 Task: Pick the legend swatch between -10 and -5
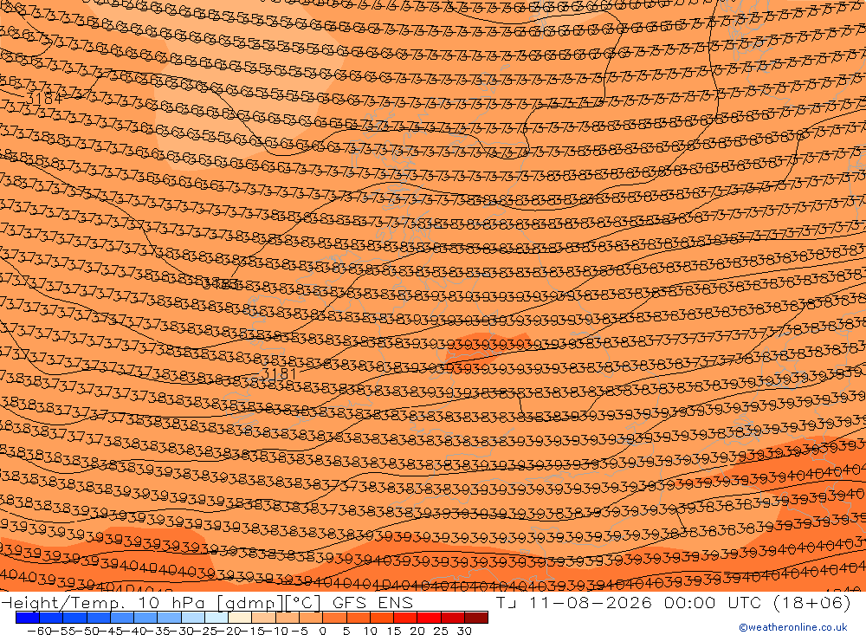287,618
